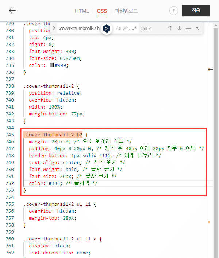Click the highlighted '.cover-thumbnail-2 h2' selector
Screen dimensions: 219x258
[x=53, y=134]
